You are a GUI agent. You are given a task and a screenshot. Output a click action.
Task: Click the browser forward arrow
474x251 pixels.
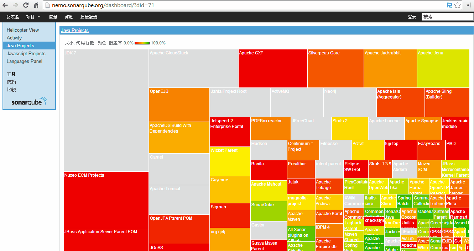[15, 5]
